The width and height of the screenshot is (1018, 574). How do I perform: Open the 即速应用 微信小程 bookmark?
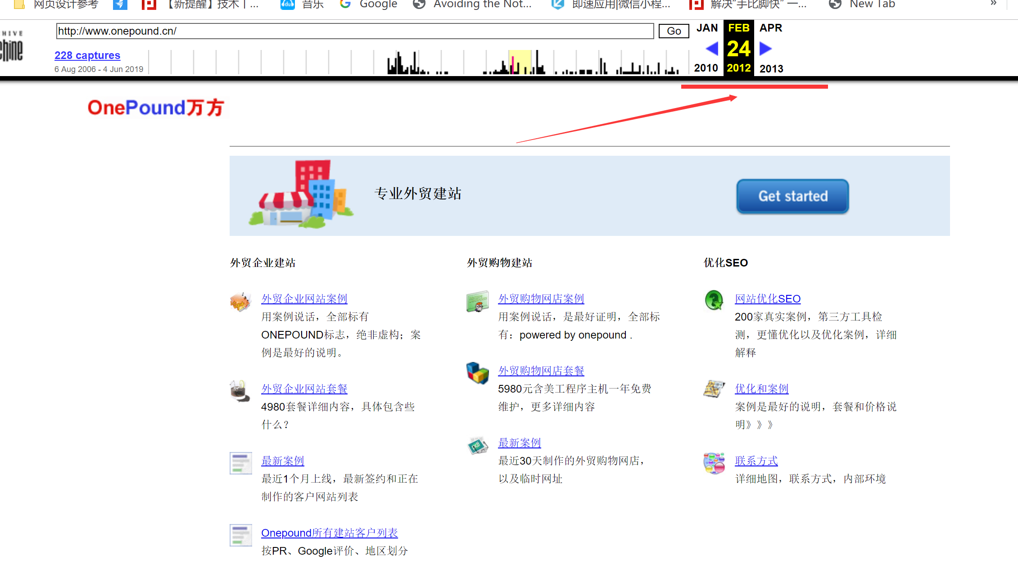coord(611,5)
